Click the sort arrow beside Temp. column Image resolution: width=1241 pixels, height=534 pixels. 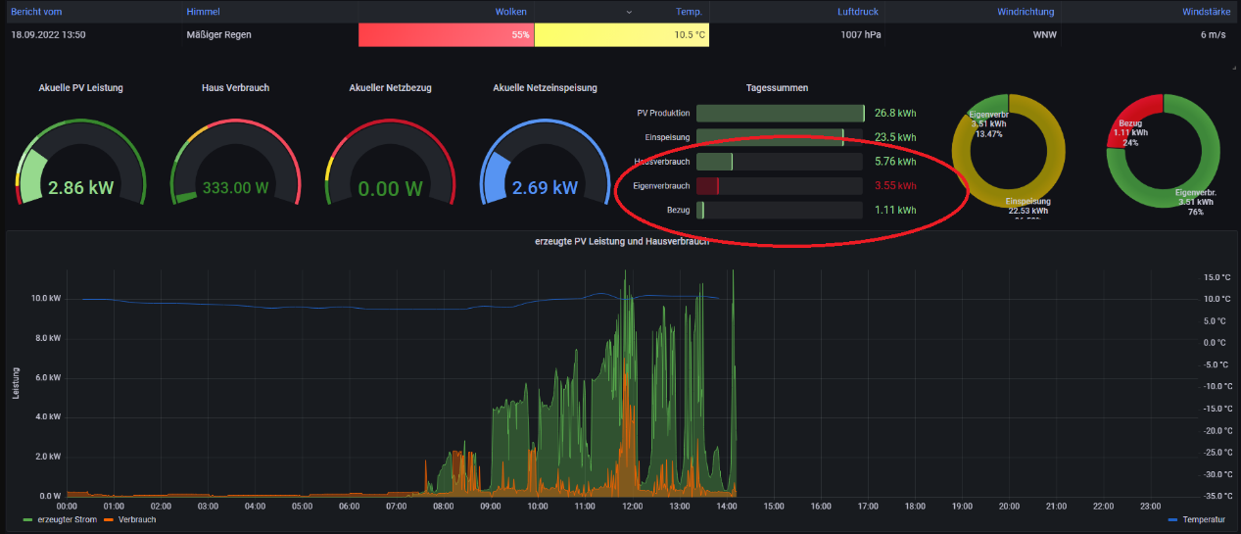pyautogui.click(x=629, y=12)
